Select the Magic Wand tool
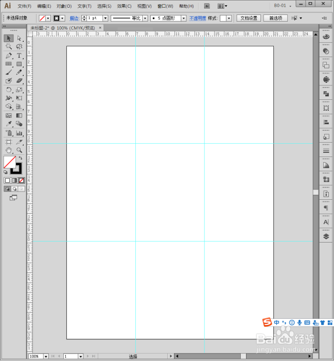 (x=9, y=47)
